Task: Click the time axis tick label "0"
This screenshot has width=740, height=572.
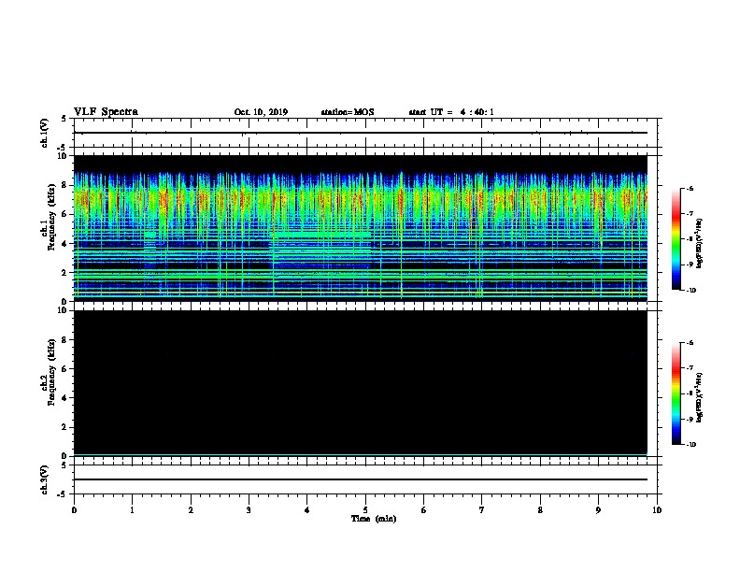Action: point(74,510)
